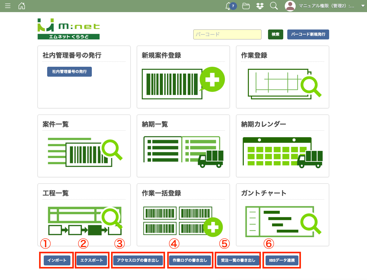Open 納期カレンダー calendar truck icon
This screenshot has width=367, height=280.
(x=282, y=152)
